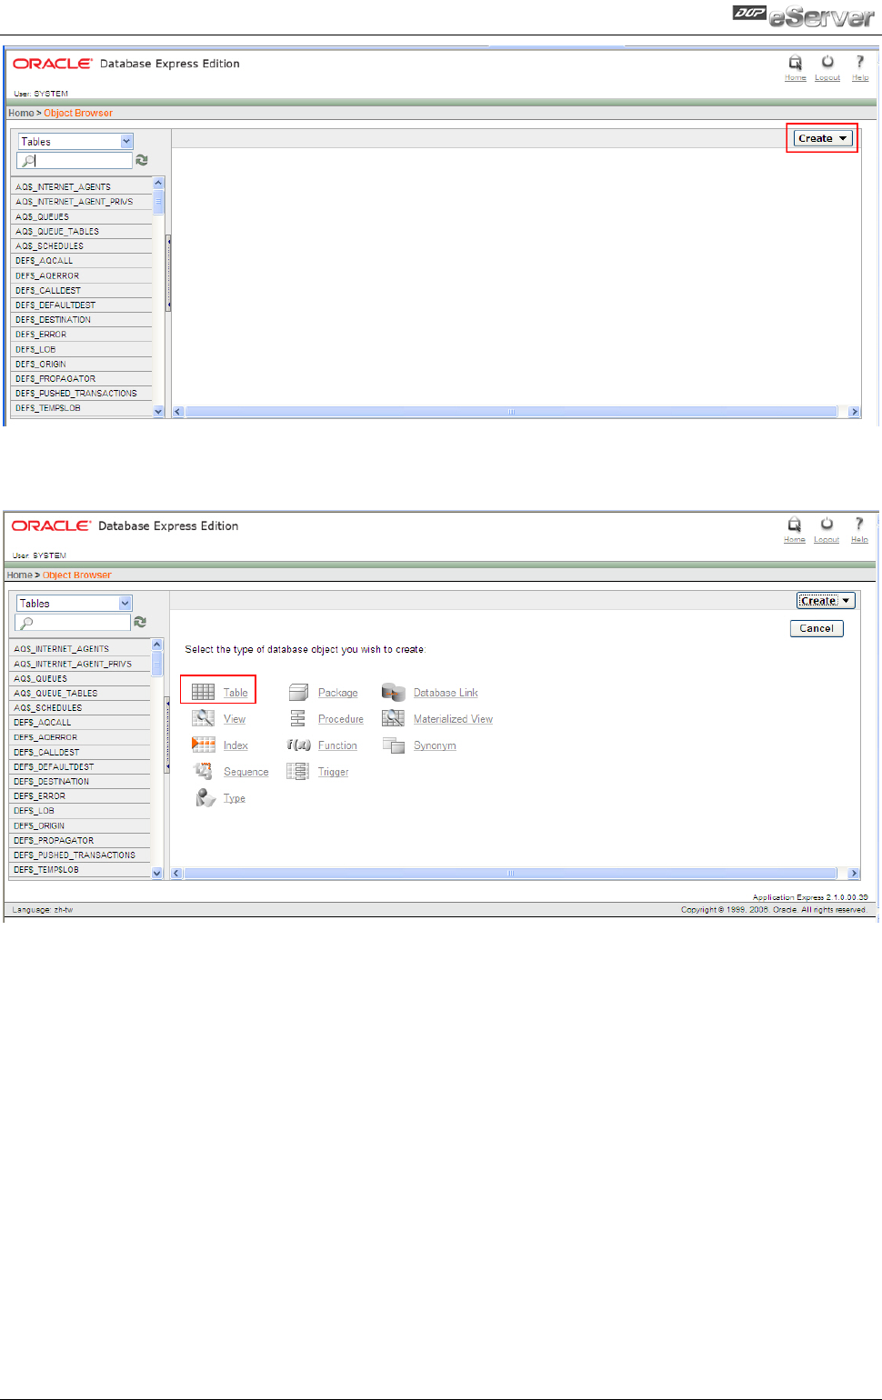Click the Database Link icon
The image size is (882, 1400).
393,692
